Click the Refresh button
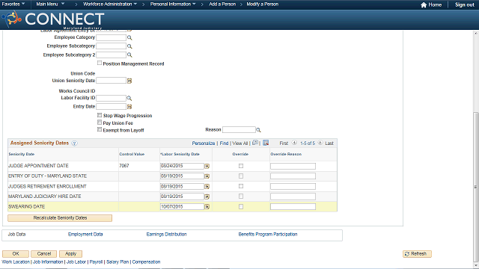479x269 pixels. [417, 254]
